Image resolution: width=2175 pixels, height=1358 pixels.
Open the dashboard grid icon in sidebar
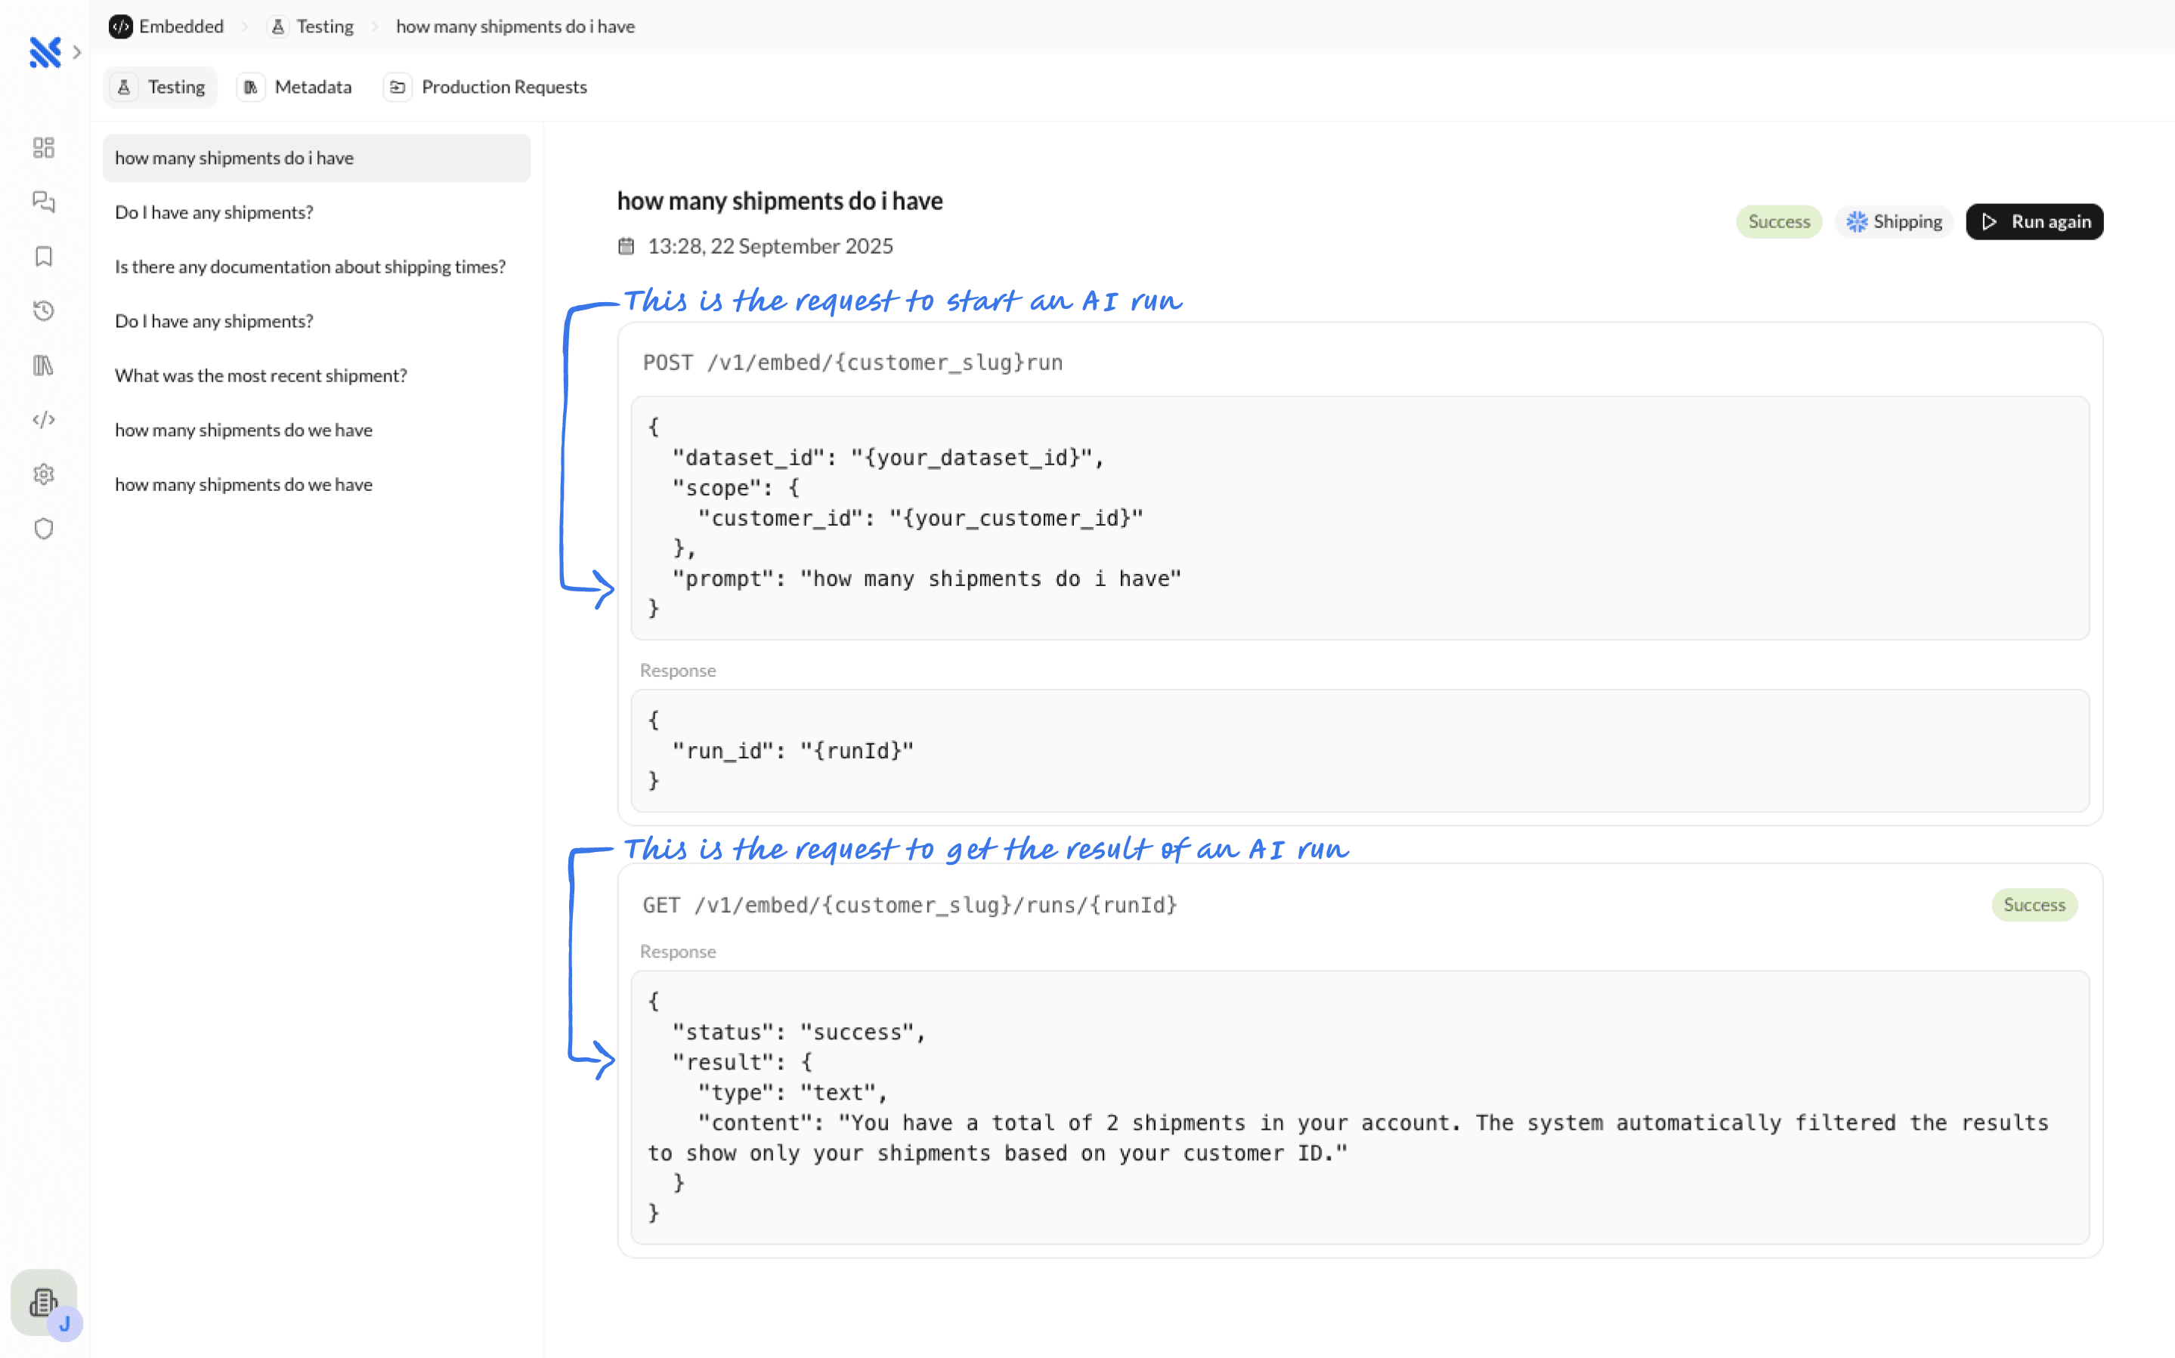(x=43, y=147)
